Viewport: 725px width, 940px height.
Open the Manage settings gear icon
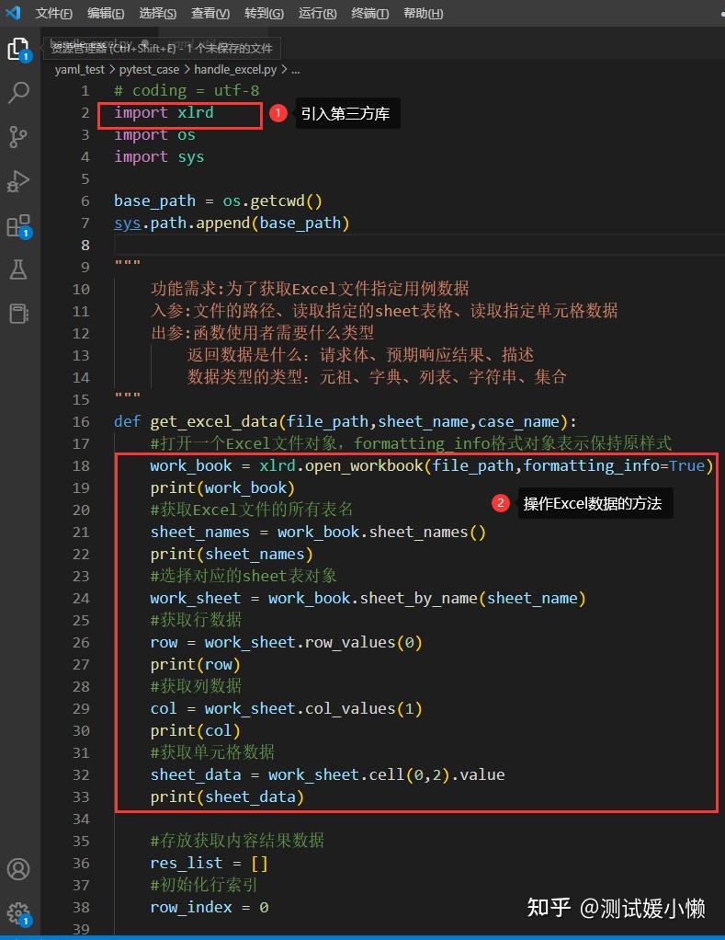[18, 913]
